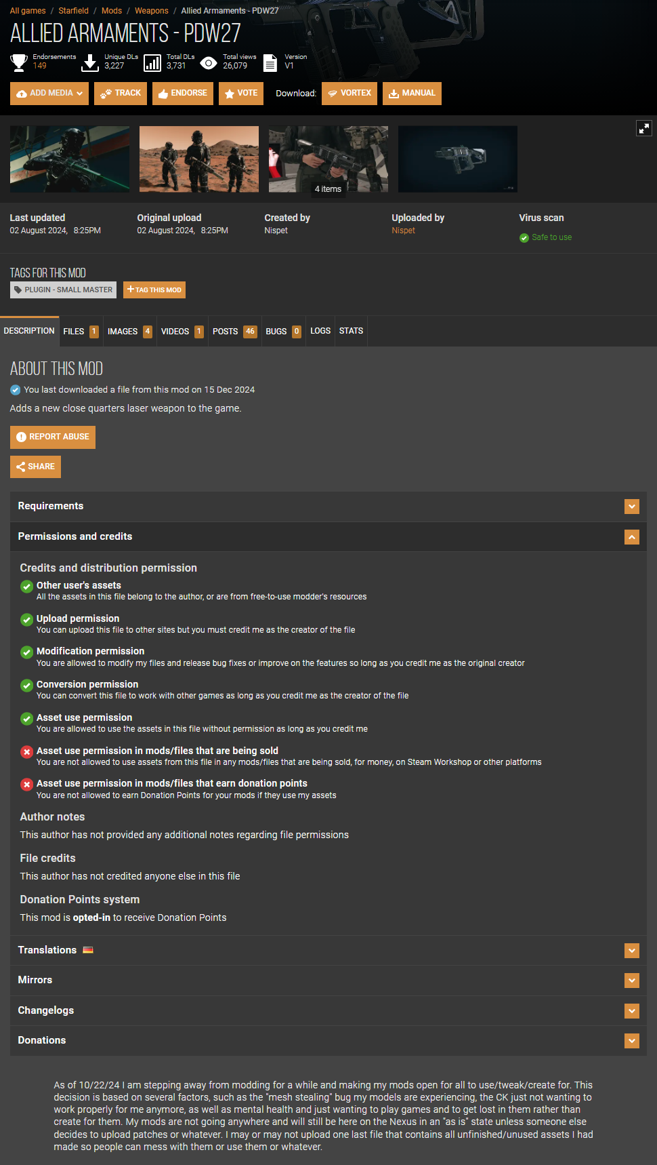This screenshot has width=657, height=1165.
Task: Open the Add Media dropdown
Action: (49, 94)
